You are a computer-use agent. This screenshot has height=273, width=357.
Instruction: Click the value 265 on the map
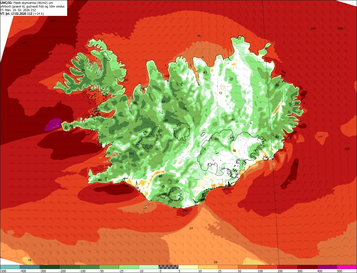(x=341, y=29)
